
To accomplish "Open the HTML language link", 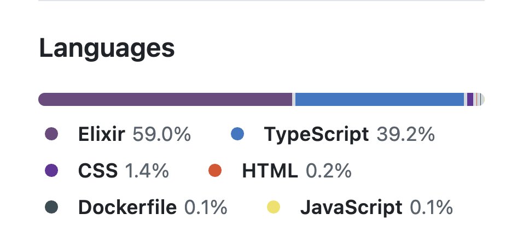I will point(280,171).
